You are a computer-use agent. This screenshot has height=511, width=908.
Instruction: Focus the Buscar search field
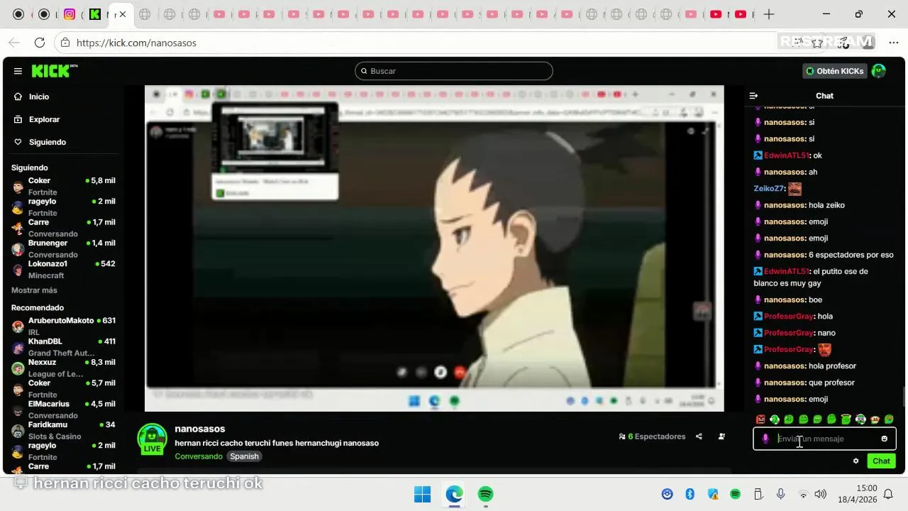(454, 71)
